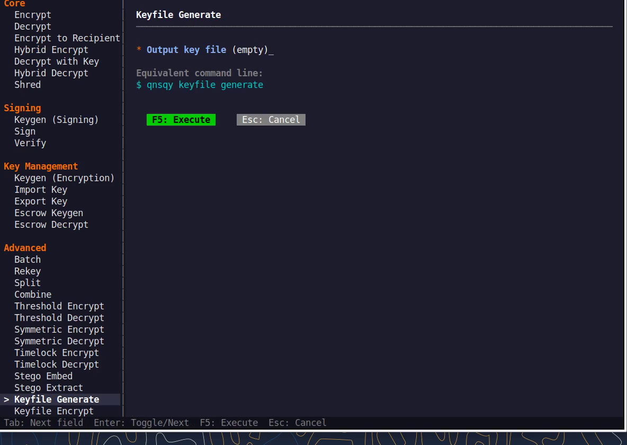Select the Batch command
This screenshot has height=445, width=627.
point(28,259)
